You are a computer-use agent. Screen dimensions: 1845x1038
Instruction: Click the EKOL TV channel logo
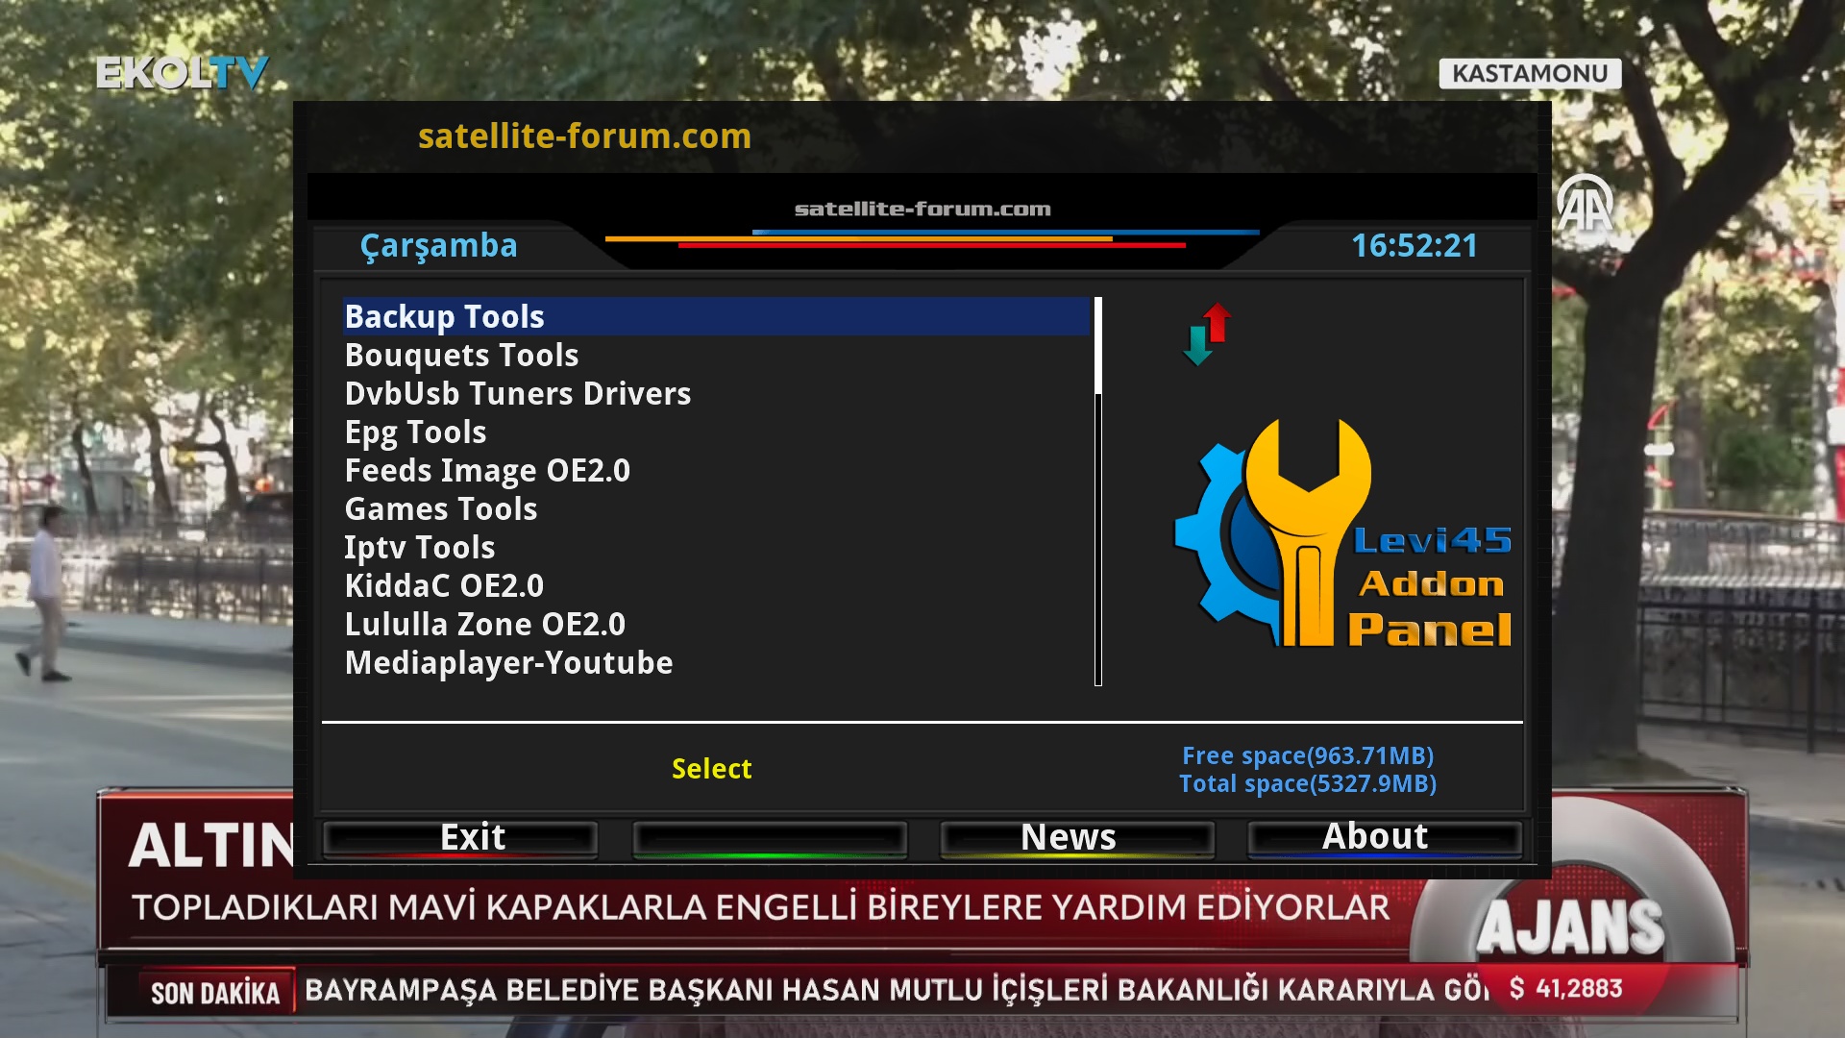pos(182,73)
